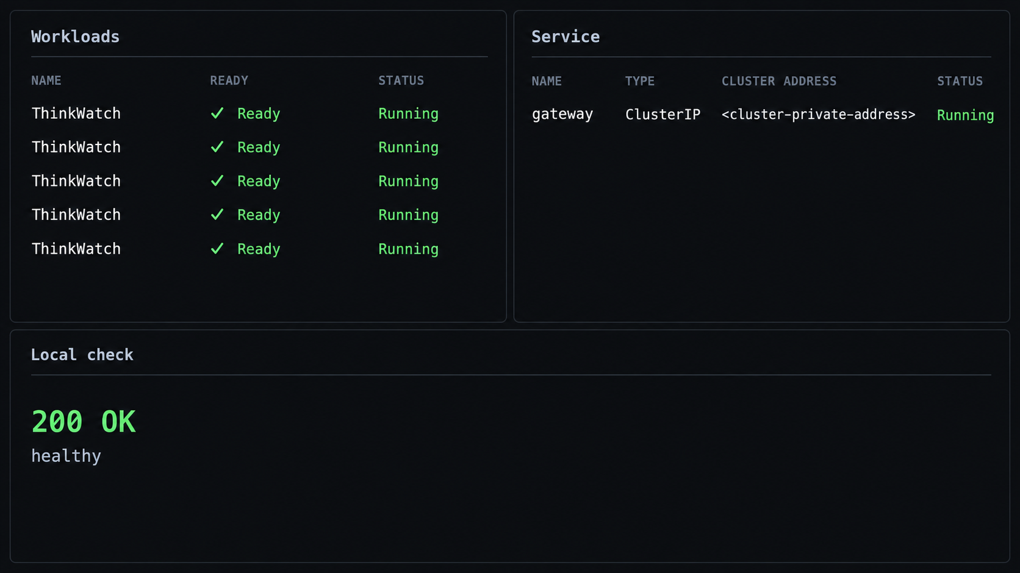Click the gateway service name
Screen dimensions: 1020x573
562,115
